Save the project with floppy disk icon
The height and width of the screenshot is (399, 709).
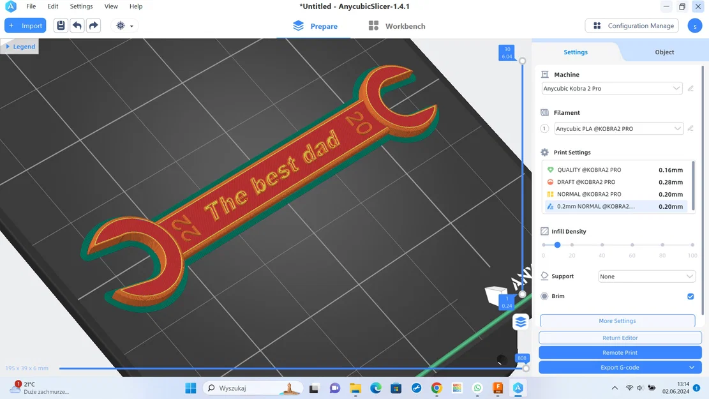tap(61, 26)
